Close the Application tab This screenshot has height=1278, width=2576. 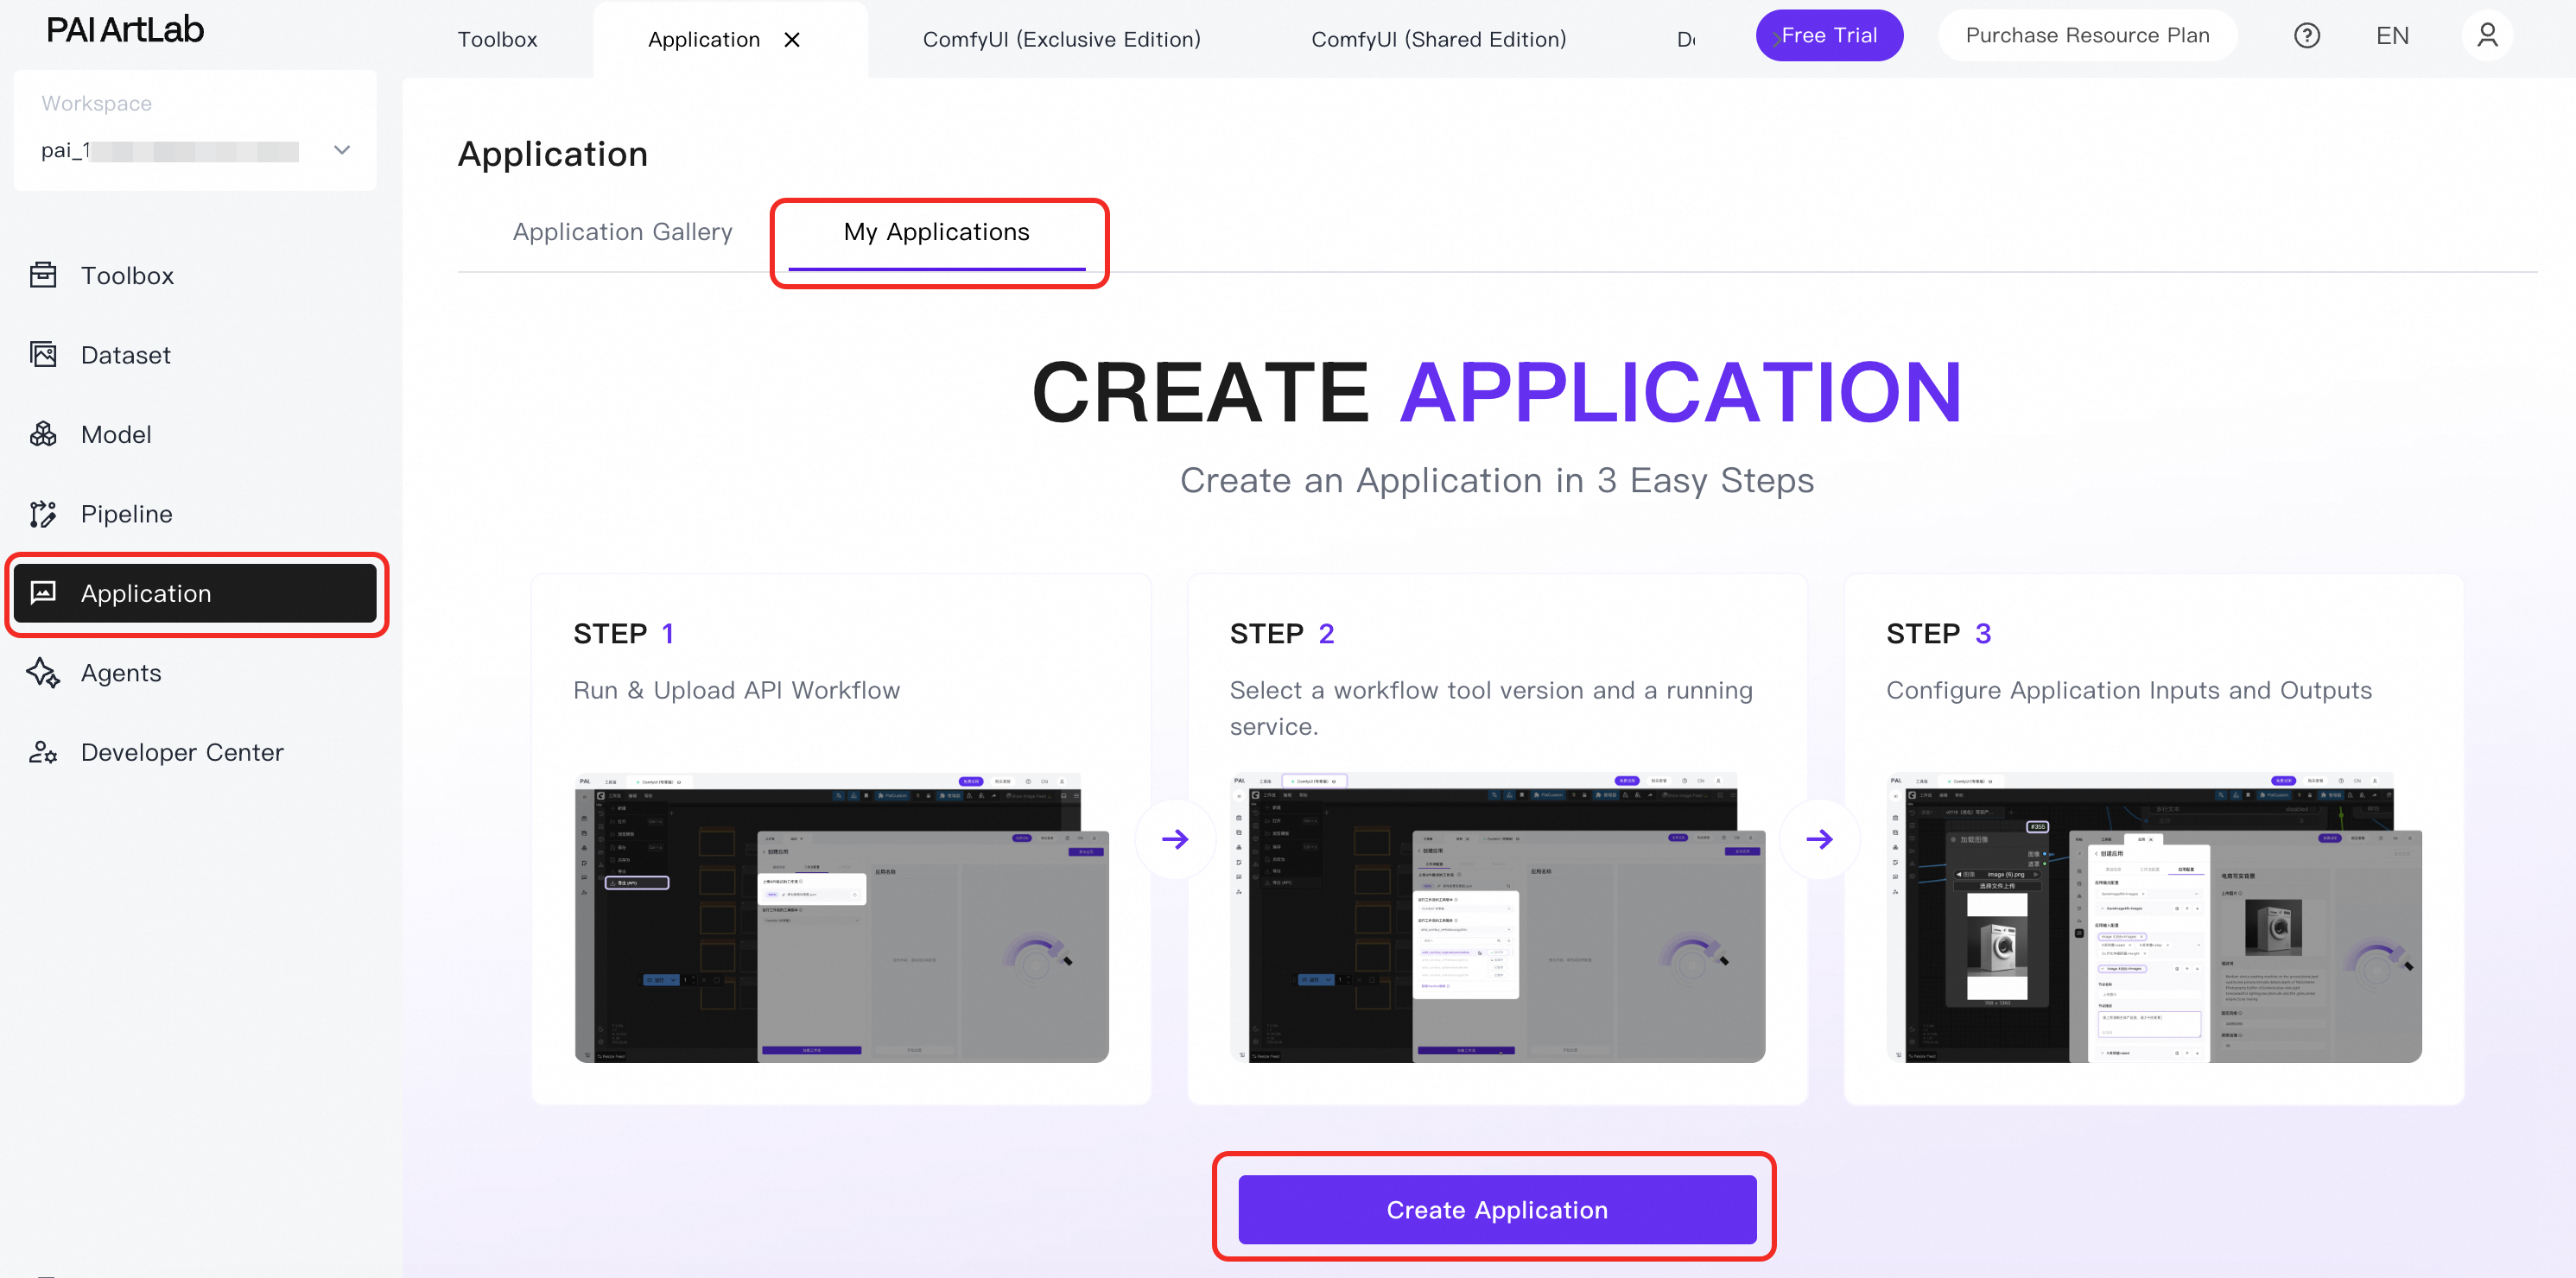(x=792, y=40)
